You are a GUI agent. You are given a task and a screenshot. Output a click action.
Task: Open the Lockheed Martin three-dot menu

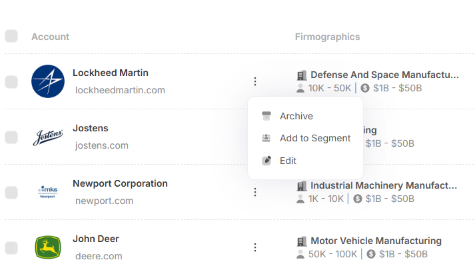(x=254, y=82)
